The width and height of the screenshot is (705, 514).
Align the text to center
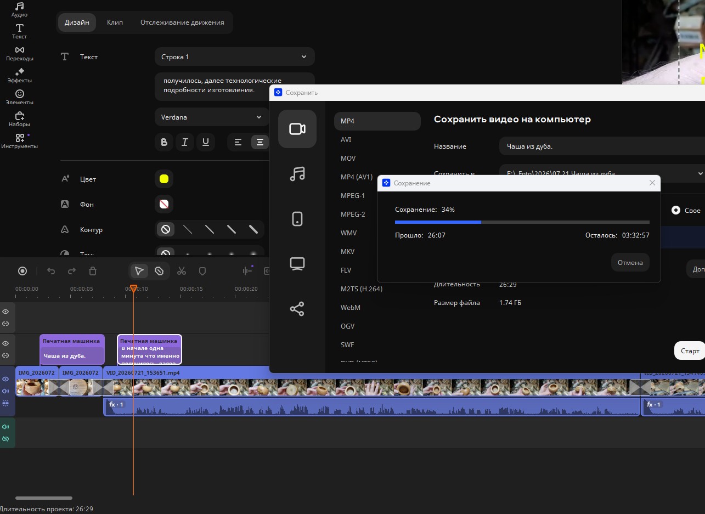[x=260, y=142]
